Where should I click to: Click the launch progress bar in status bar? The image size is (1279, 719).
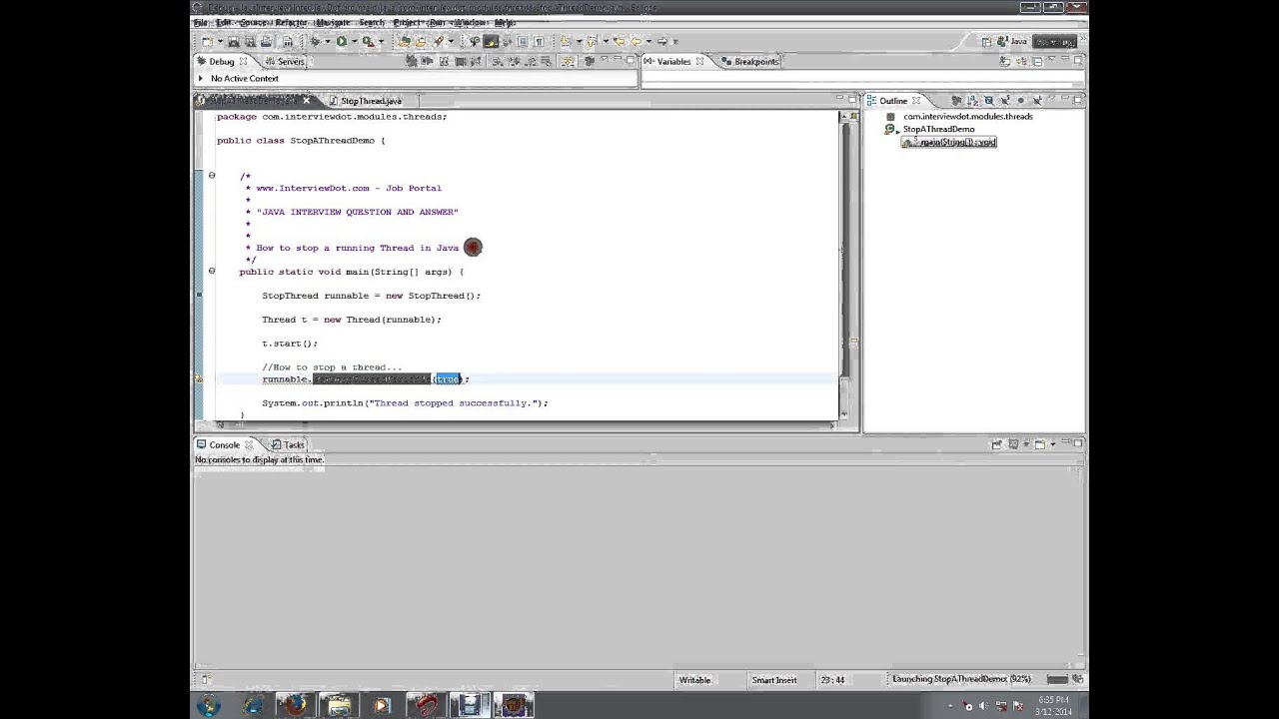point(1056,680)
